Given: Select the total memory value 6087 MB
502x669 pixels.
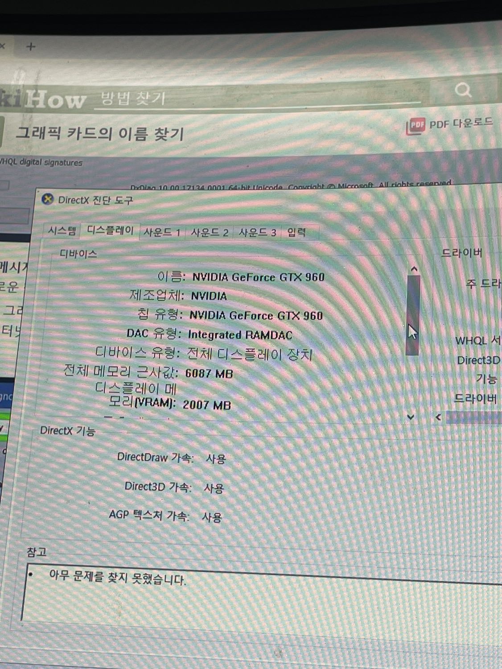Looking at the screenshot, I should pyautogui.click(x=209, y=373).
